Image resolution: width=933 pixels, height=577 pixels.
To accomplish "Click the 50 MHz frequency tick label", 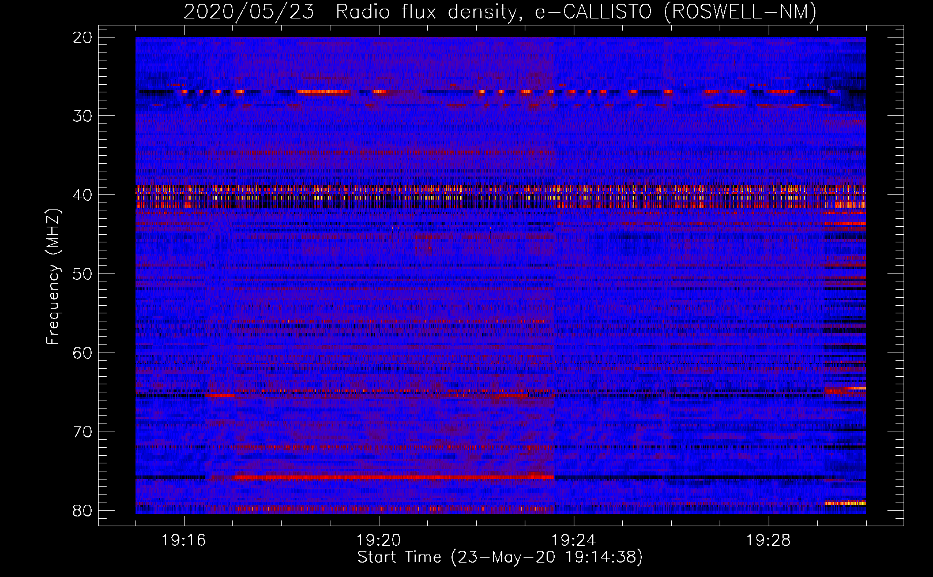I will coord(82,274).
